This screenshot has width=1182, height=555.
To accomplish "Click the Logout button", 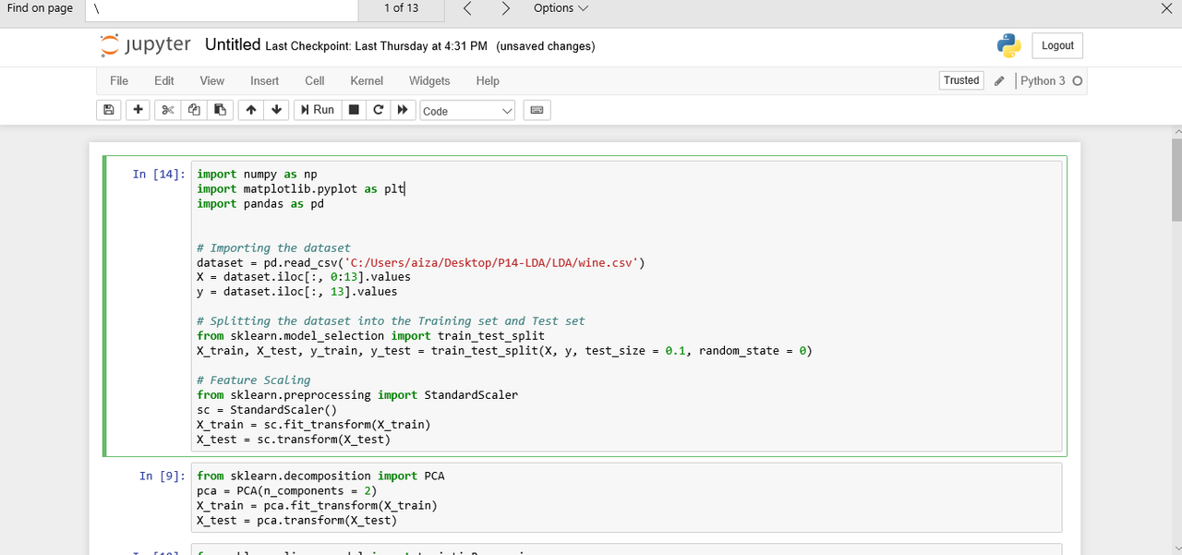I will 1057,46.
